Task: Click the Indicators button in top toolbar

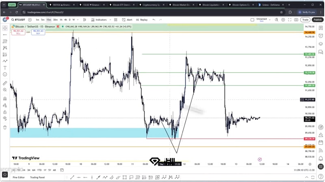Action: 99,19
